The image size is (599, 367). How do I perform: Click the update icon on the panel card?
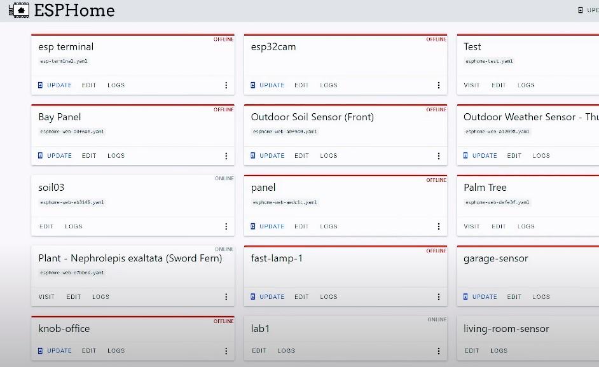tap(253, 226)
